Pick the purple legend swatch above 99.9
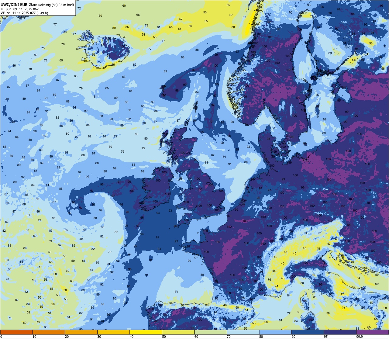 [x=372, y=332]
